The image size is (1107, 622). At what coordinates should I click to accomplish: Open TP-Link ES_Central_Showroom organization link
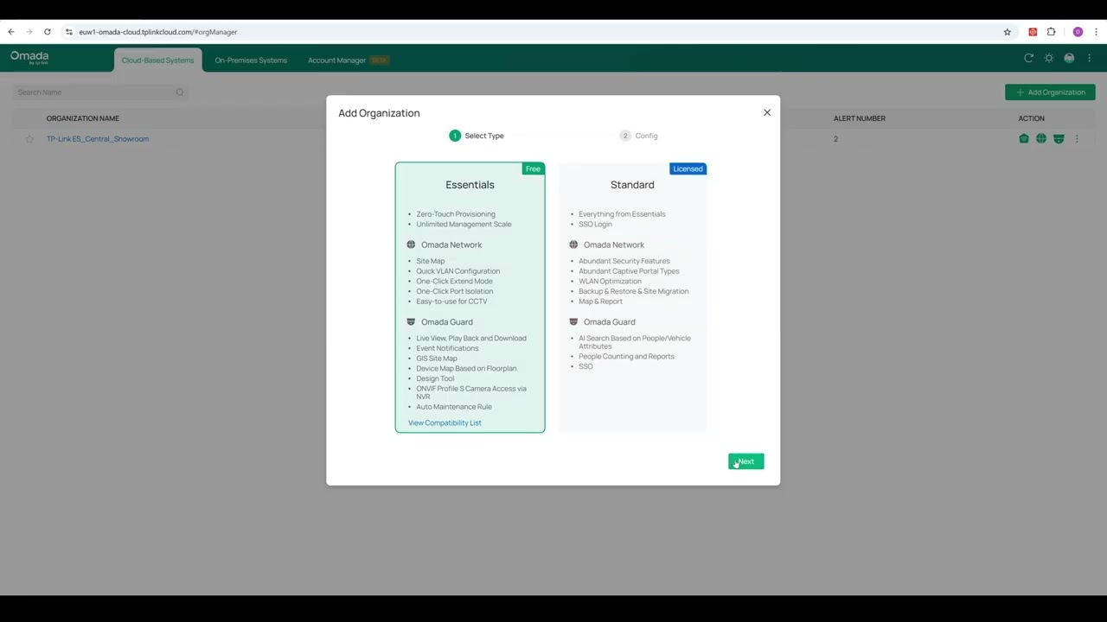coord(98,139)
